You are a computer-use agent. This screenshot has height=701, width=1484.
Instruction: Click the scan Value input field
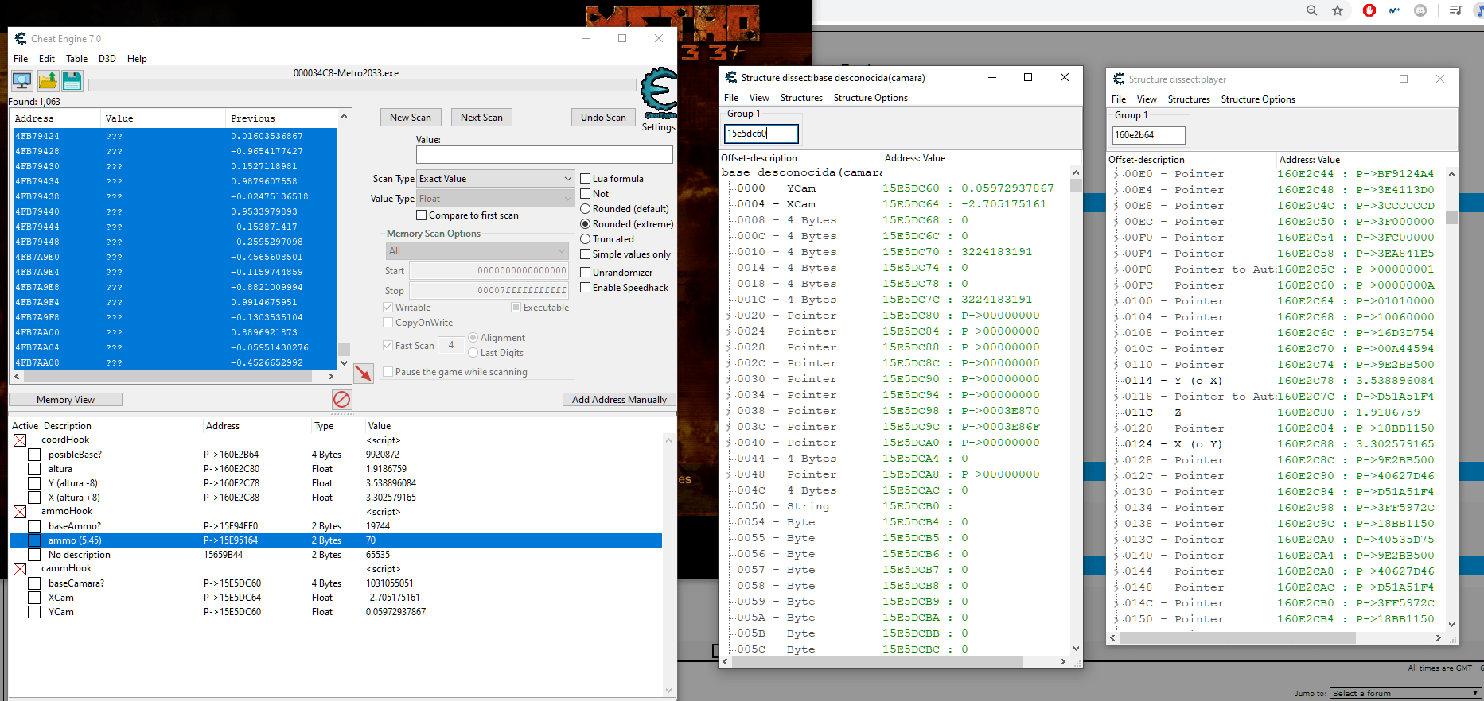[x=544, y=154]
